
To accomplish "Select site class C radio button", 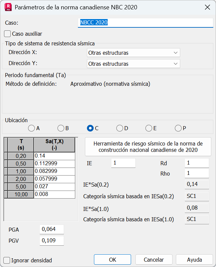I will [90, 128].
